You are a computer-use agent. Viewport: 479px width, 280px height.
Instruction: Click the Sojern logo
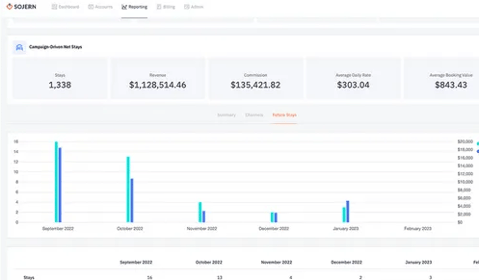pos(21,7)
